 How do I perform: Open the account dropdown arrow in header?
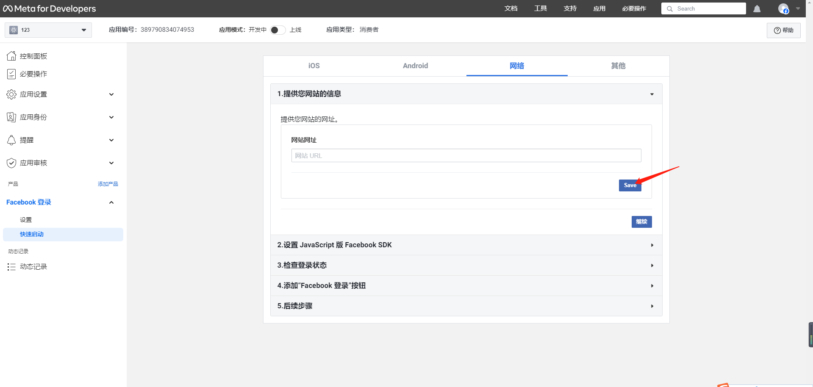point(798,8)
